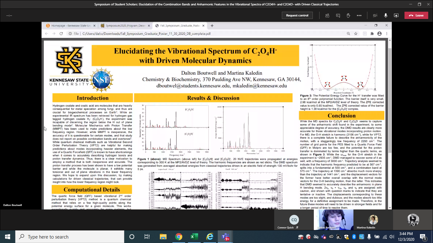Toggle the camera on or off
Viewport: 433px width, 243px height.
[x=375, y=16]
